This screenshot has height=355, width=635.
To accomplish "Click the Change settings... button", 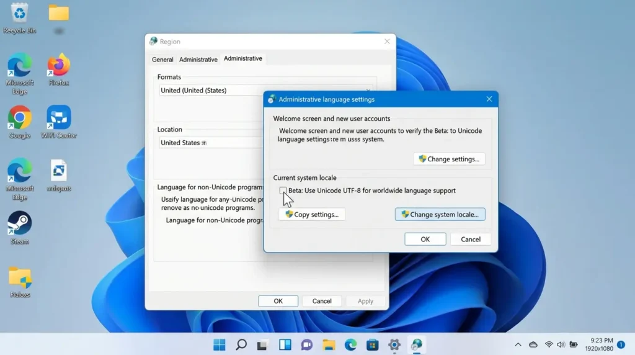I will (449, 159).
